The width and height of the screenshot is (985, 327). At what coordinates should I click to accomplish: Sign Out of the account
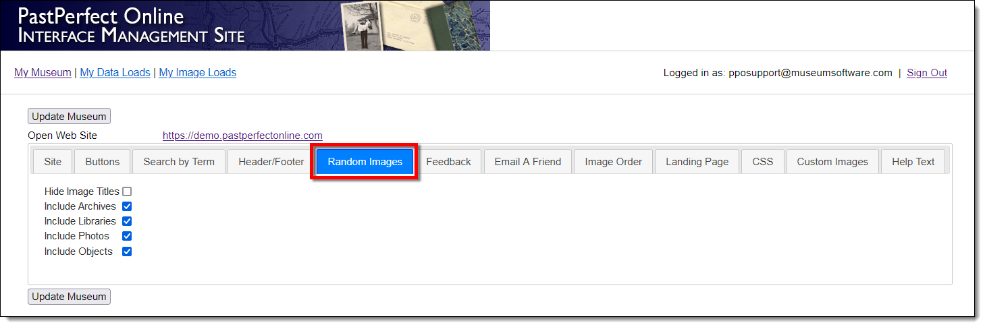coord(926,73)
